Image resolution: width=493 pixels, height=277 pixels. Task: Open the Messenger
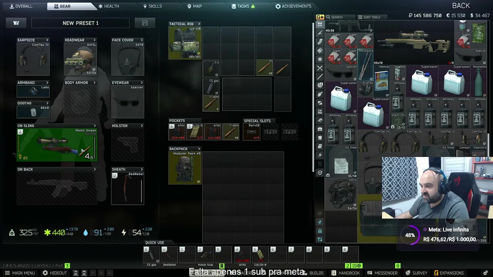[382, 273]
